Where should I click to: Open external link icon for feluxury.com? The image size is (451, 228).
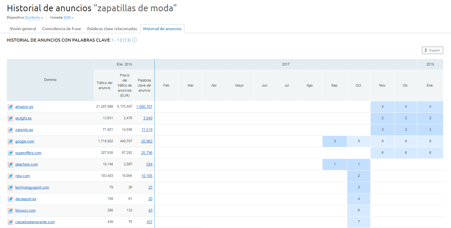[10, 211]
